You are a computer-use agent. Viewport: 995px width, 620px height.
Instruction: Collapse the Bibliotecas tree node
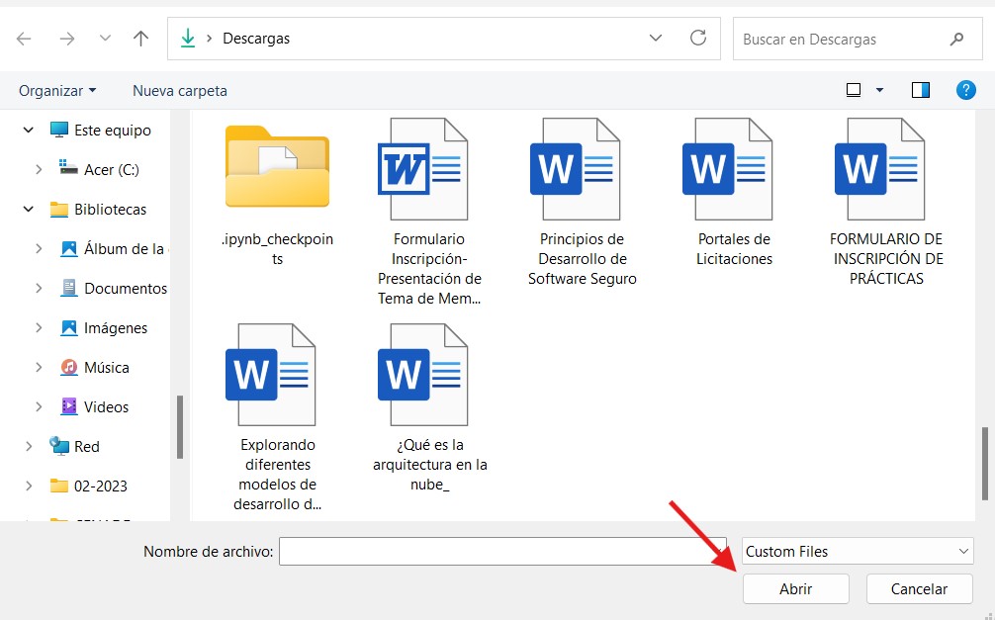(28, 209)
